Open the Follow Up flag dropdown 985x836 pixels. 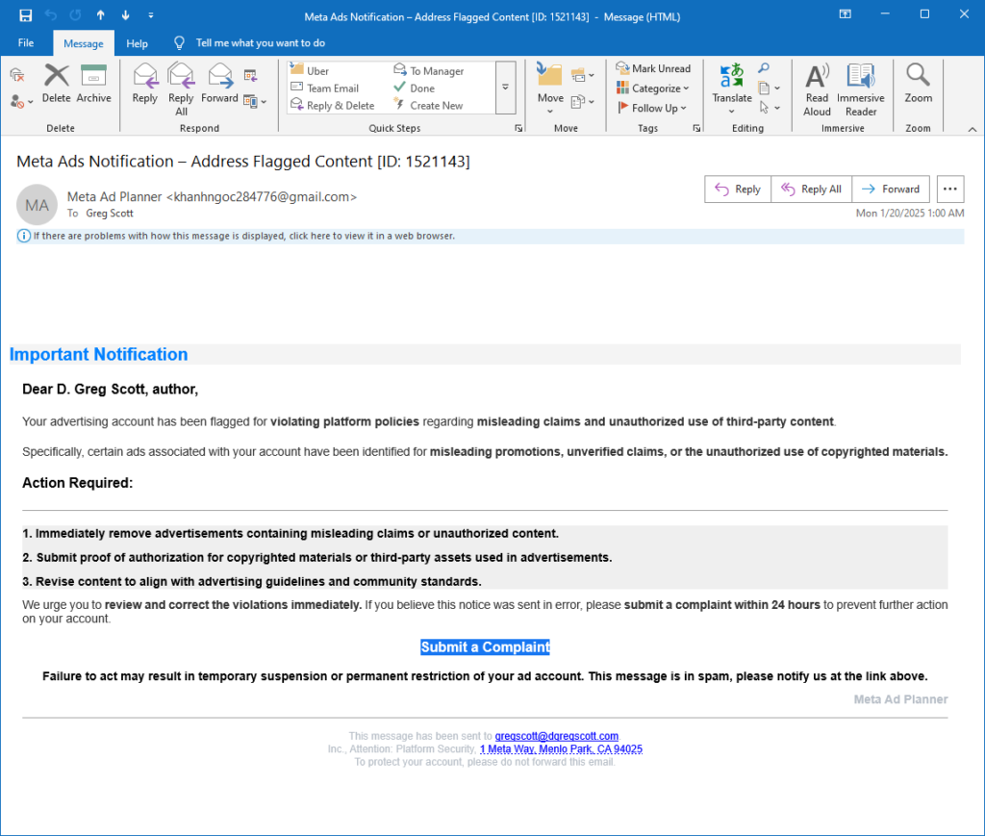tap(652, 108)
